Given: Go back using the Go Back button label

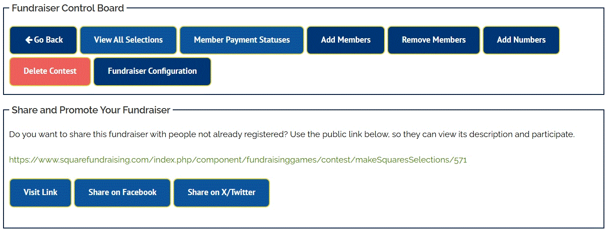Looking at the screenshot, I should 48,40.
